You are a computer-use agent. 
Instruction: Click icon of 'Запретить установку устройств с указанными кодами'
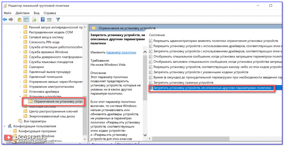(x=151, y=72)
